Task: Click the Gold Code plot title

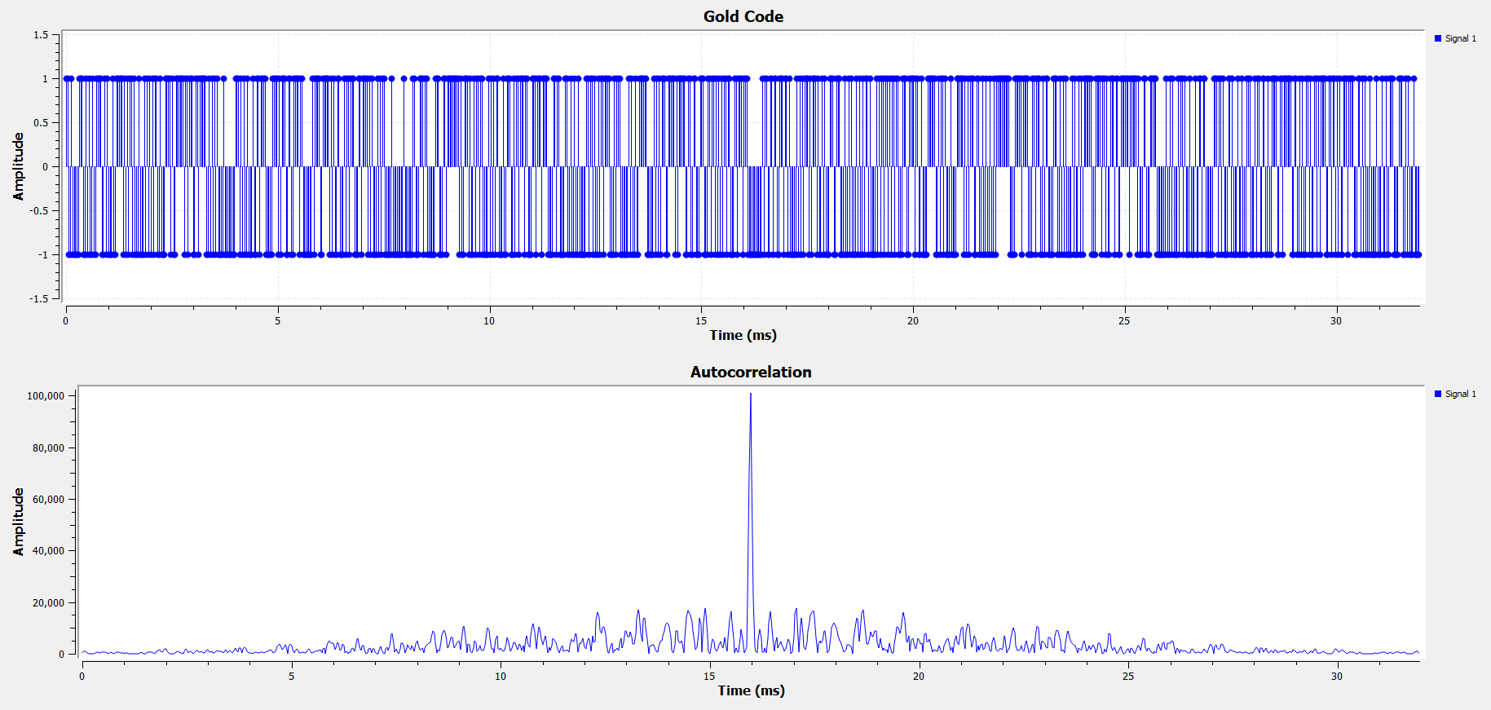Action: [743, 16]
